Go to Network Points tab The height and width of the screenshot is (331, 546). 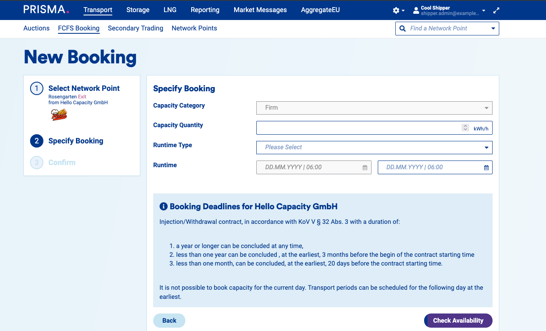coord(194,28)
